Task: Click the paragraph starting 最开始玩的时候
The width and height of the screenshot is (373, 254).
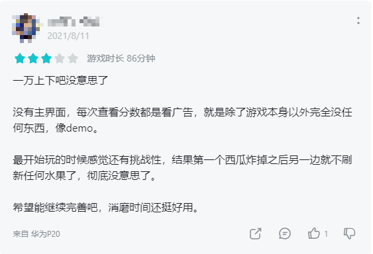Action: click(182, 168)
